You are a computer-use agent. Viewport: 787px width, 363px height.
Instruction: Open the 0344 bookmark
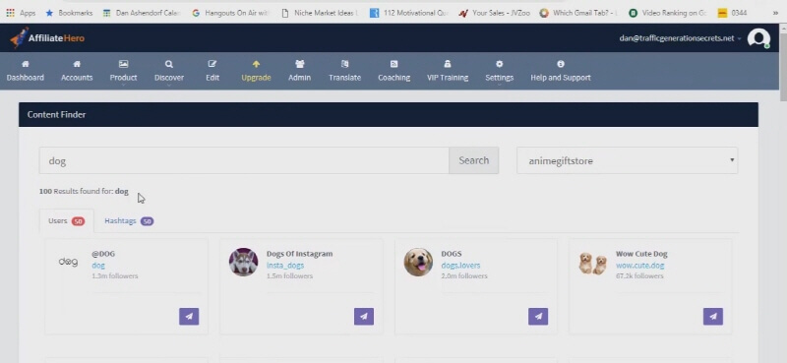point(732,13)
